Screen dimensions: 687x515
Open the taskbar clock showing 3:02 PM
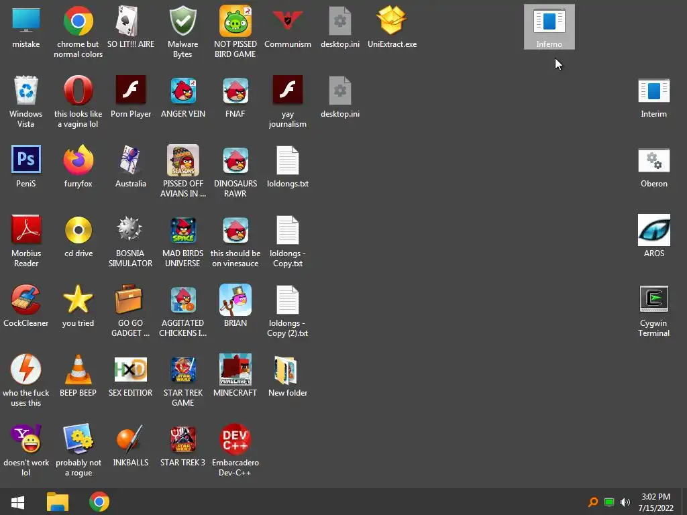656,502
